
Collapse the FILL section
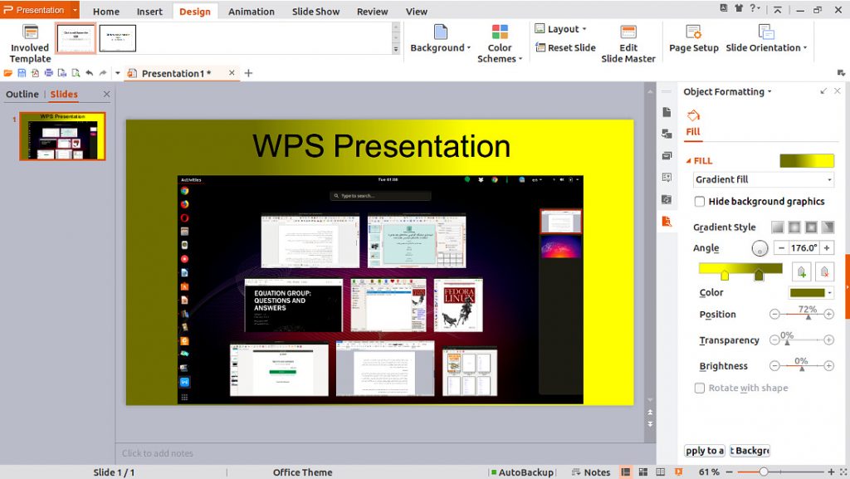click(x=688, y=161)
